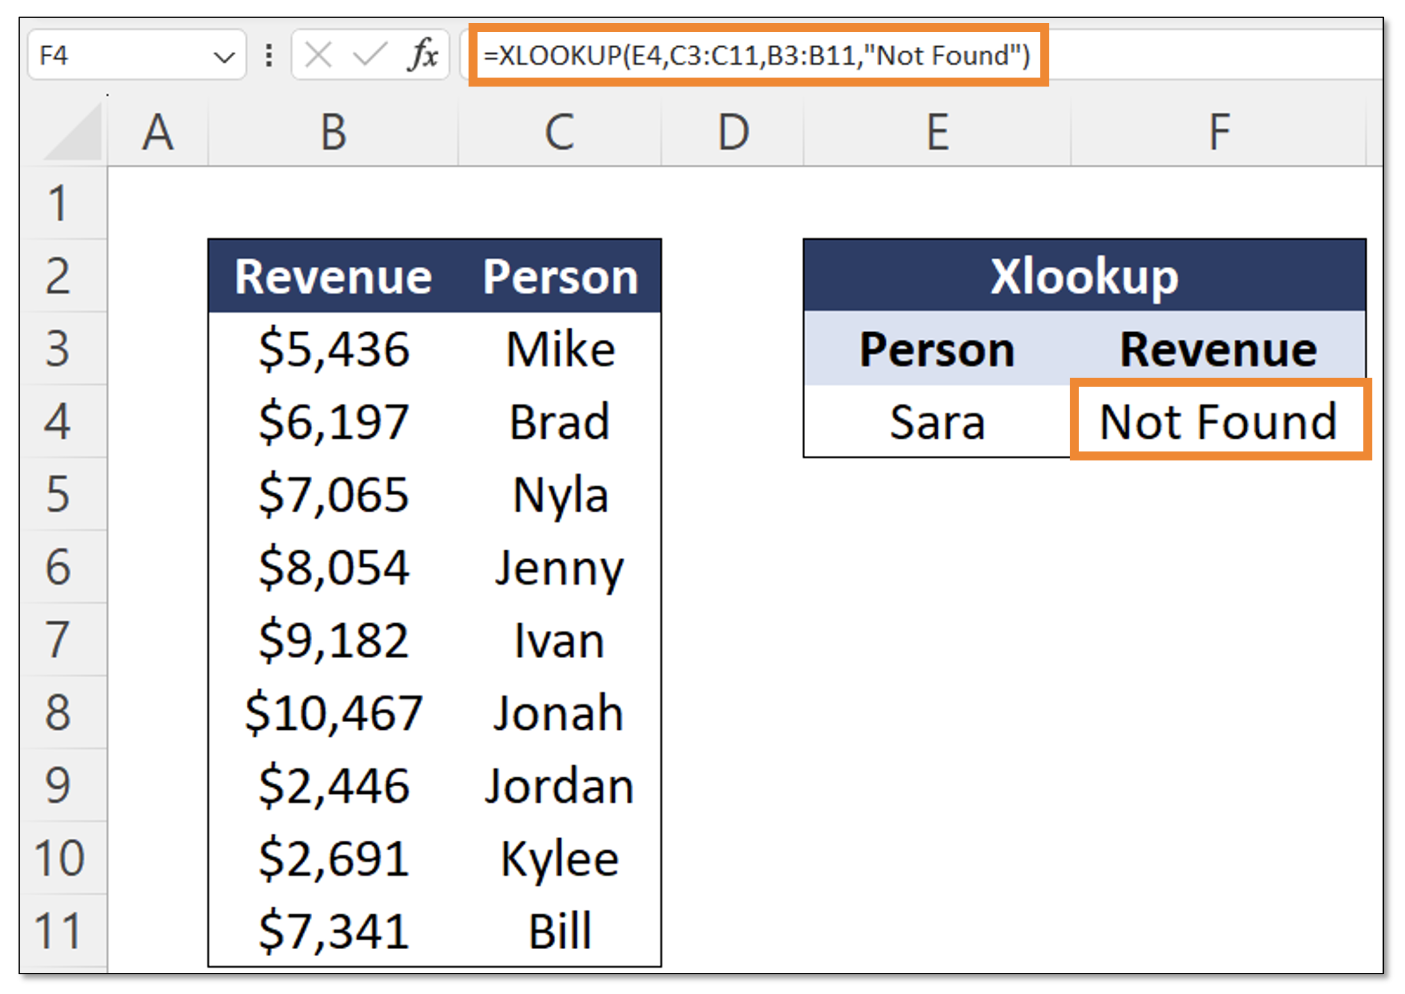Image resolution: width=1405 pixels, height=994 pixels.
Task: Select column header B
Action: click(333, 131)
